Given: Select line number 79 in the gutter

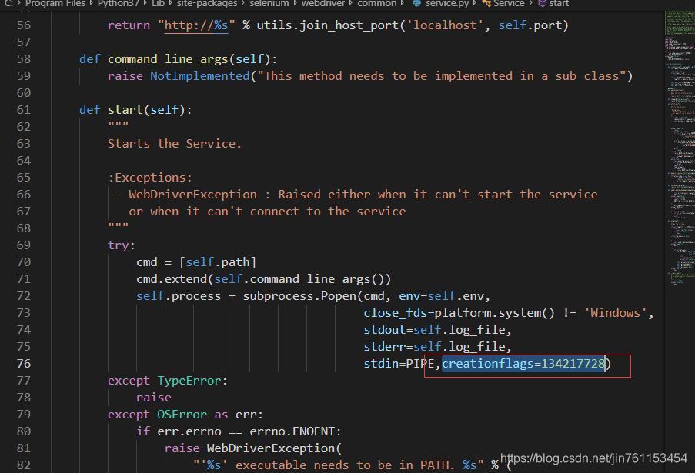Looking at the screenshot, I should 24,414.
